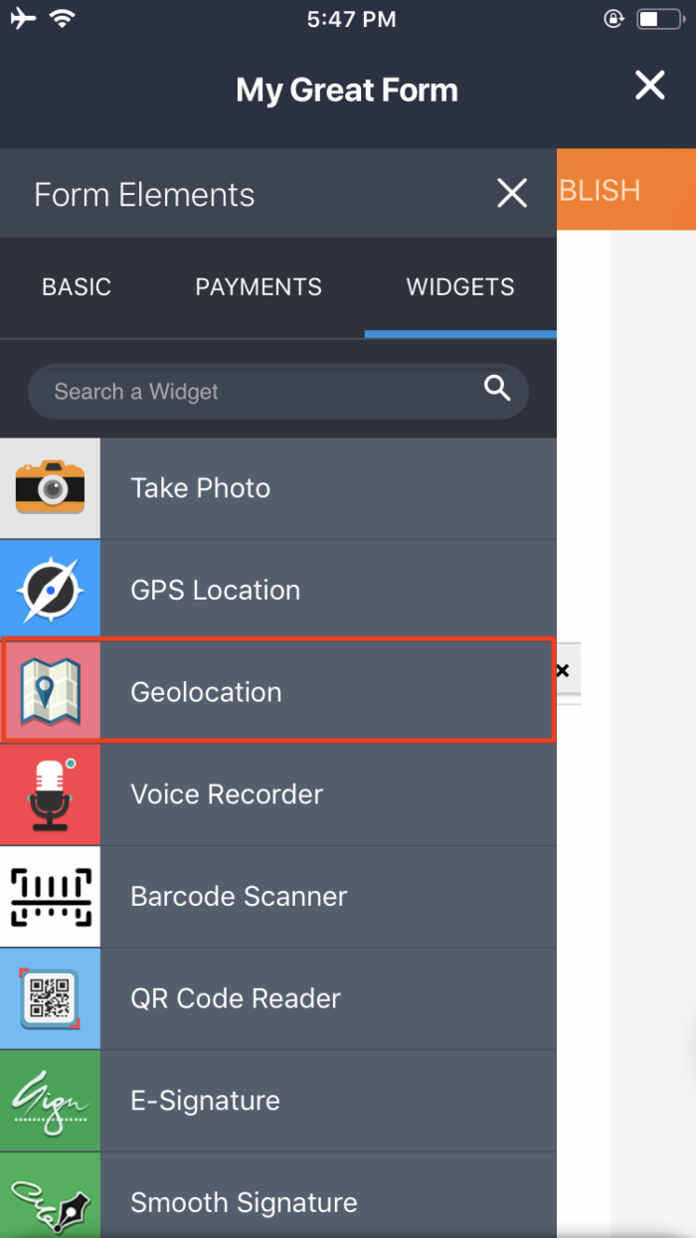This screenshot has width=696, height=1238.
Task: Click the search magnifier in the widget search bar
Action: (x=495, y=391)
